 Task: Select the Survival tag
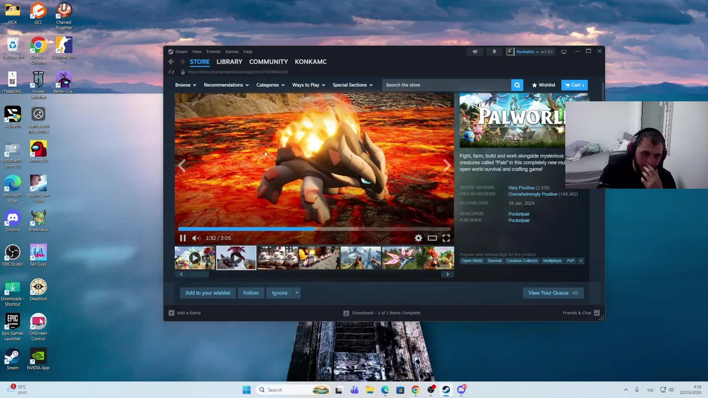point(494,261)
